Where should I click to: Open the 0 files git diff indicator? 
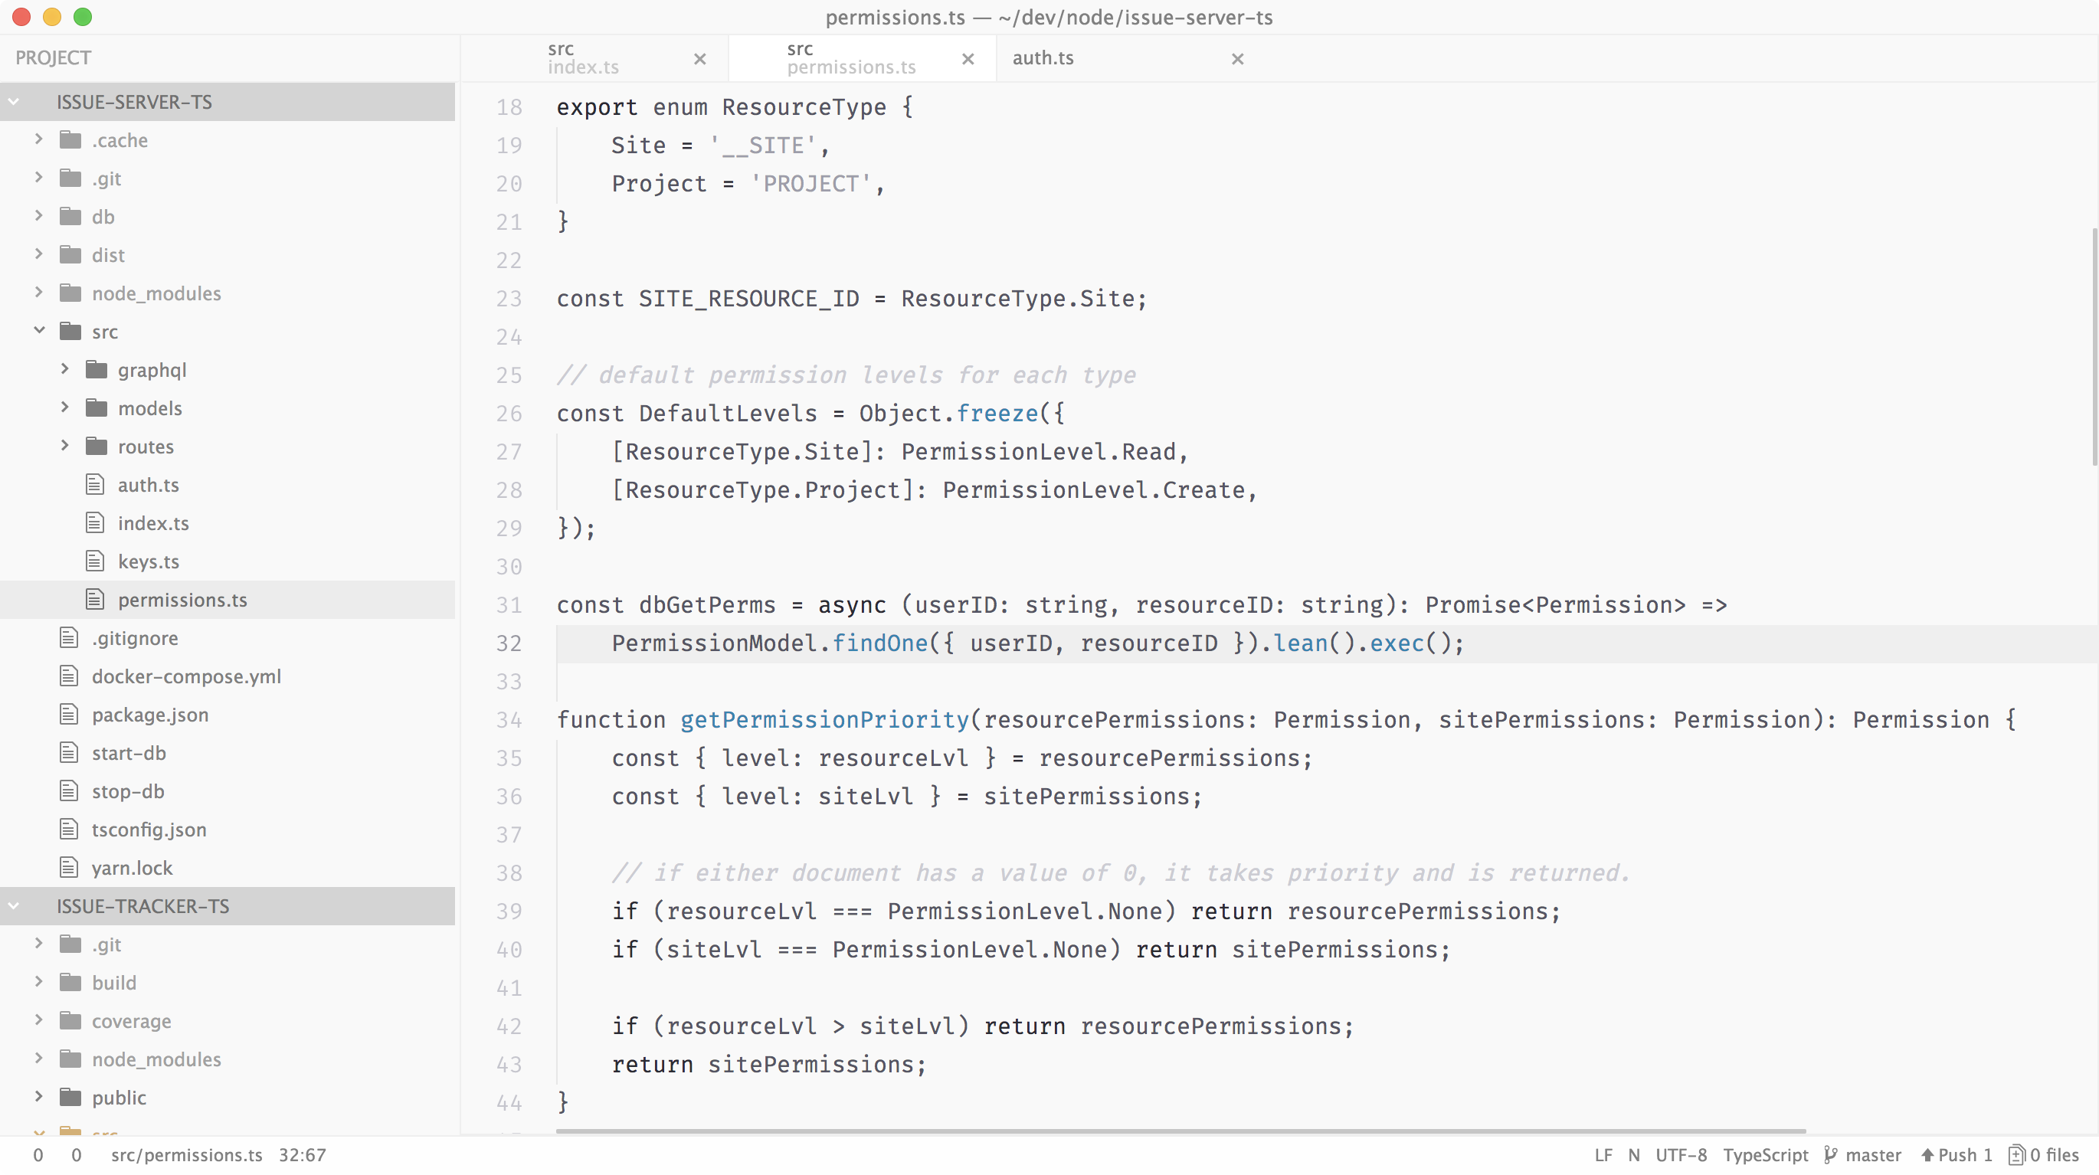[x=2045, y=1154]
